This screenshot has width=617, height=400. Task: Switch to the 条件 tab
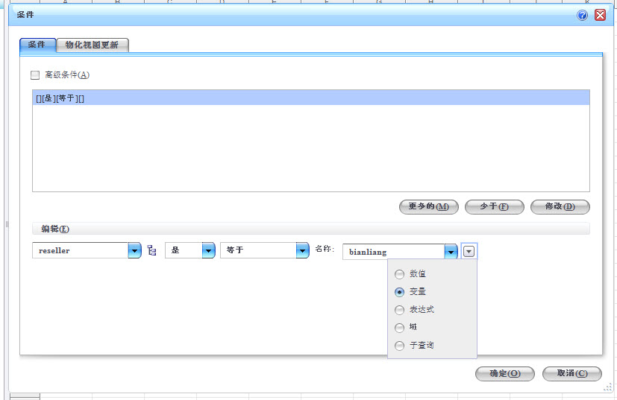pos(37,45)
